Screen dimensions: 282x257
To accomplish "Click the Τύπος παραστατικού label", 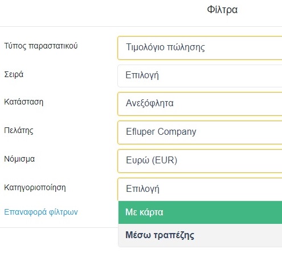I will (x=41, y=46).
